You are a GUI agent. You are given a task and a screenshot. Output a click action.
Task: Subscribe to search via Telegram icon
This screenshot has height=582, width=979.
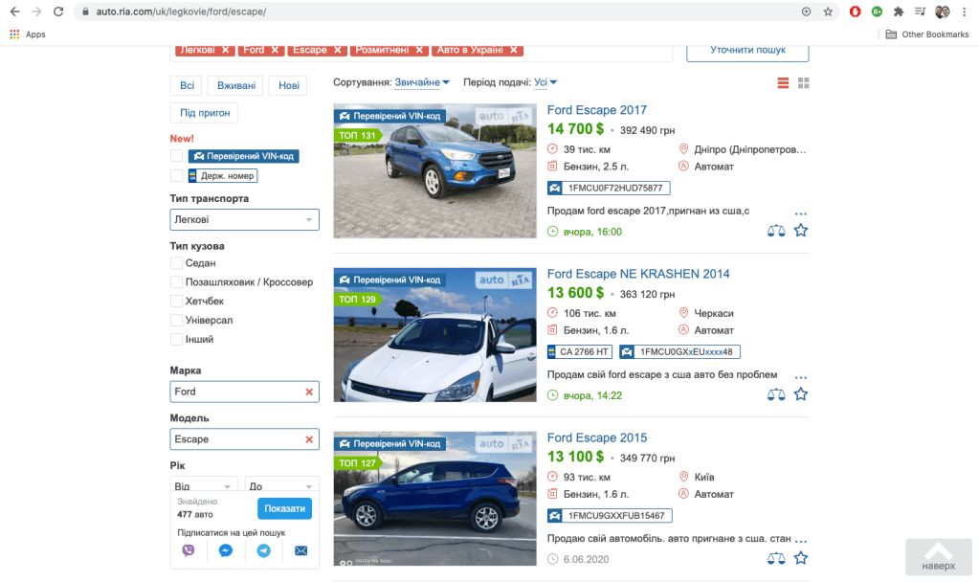pyautogui.click(x=263, y=550)
